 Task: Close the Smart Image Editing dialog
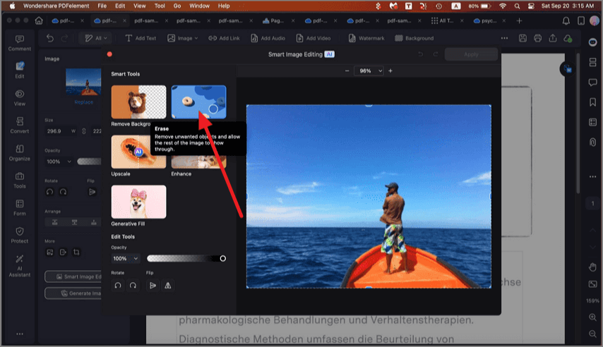(109, 54)
